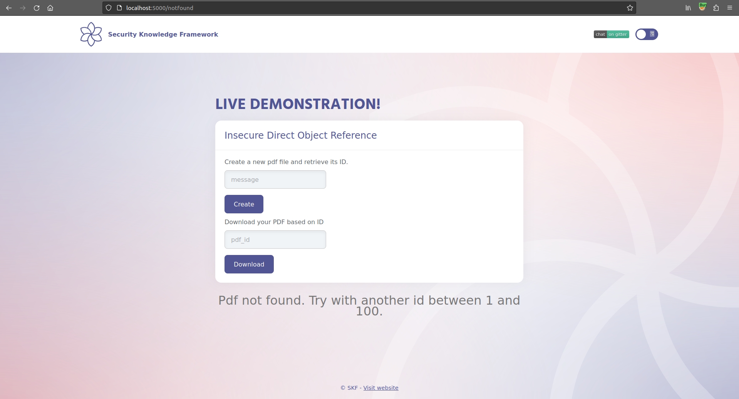The width and height of the screenshot is (739, 399).
Task: Show site information for localhost
Action: click(119, 8)
